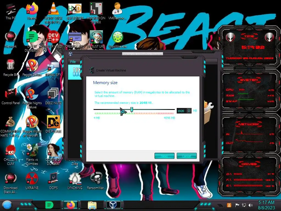Image resolution: width=281 pixels, height=211 pixels.
Task: Open Control Panel from the desktop
Action: [11, 96]
